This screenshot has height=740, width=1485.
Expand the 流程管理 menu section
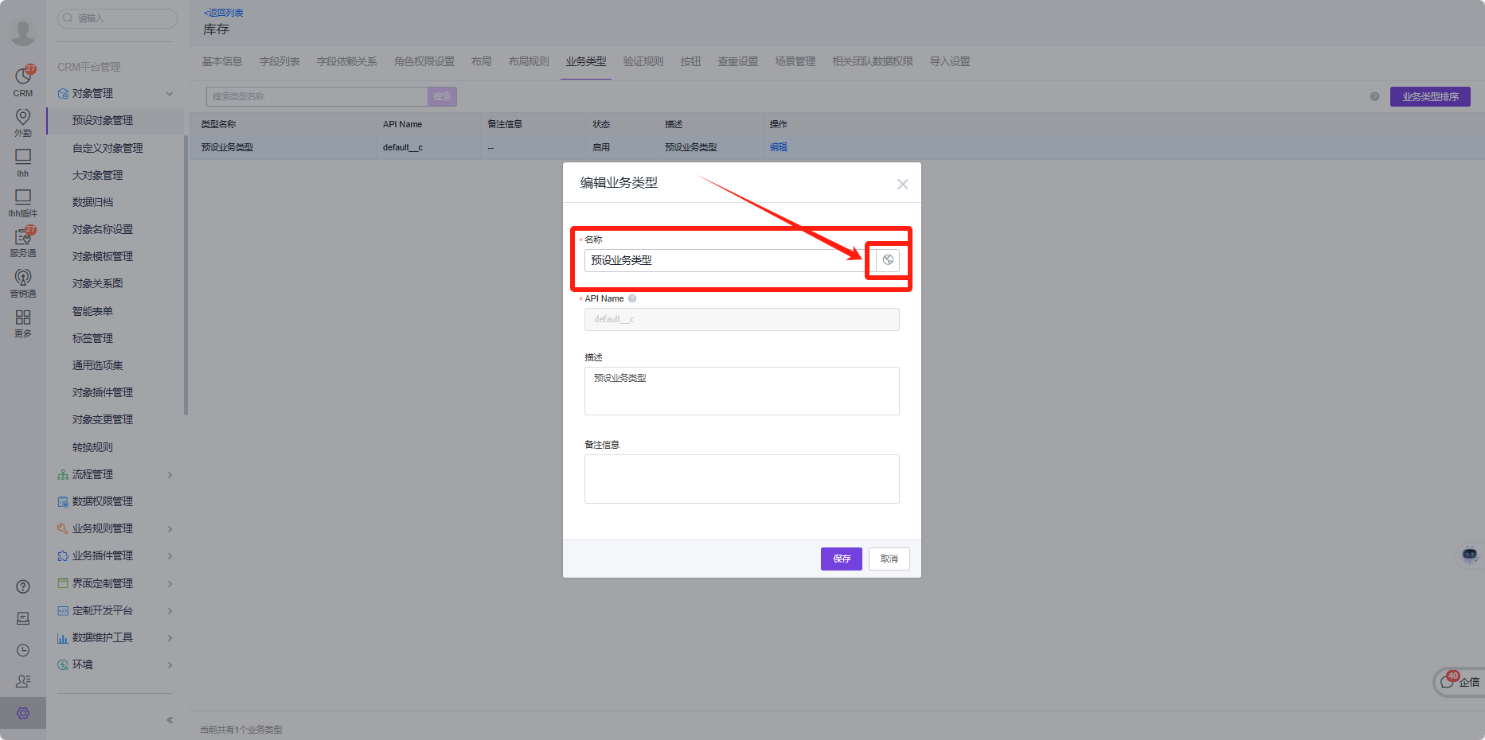click(x=170, y=475)
